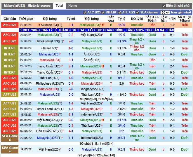Click Thắng 1/2 kèo result in Qatar row

(137, 48)
